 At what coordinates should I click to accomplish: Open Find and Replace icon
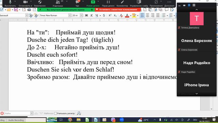tap(79, 113)
